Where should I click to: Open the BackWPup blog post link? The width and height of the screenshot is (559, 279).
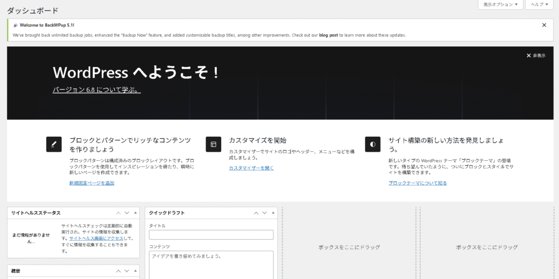328,35
